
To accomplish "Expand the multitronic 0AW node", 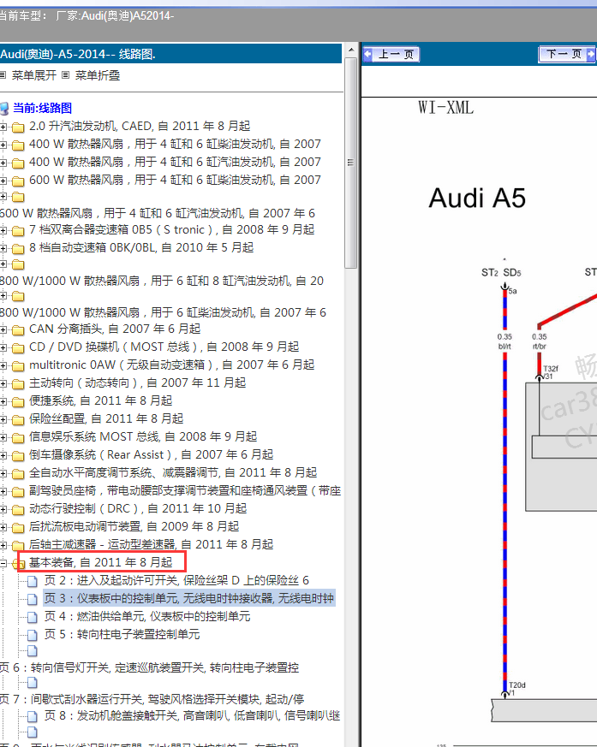I will coord(3,366).
